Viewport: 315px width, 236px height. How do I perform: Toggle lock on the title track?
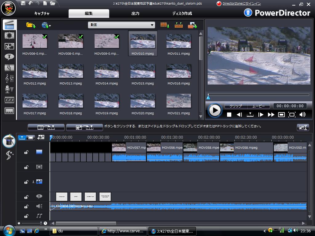(x=26, y=197)
